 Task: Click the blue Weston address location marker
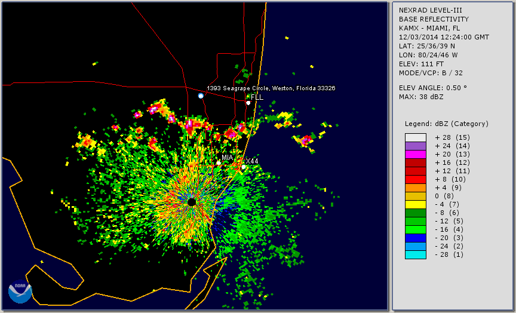click(201, 96)
